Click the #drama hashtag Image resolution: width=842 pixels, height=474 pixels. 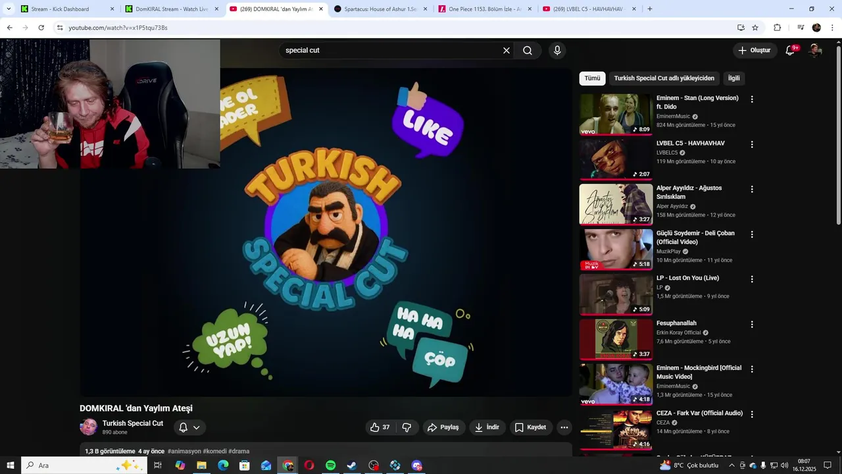tap(239, 452)
